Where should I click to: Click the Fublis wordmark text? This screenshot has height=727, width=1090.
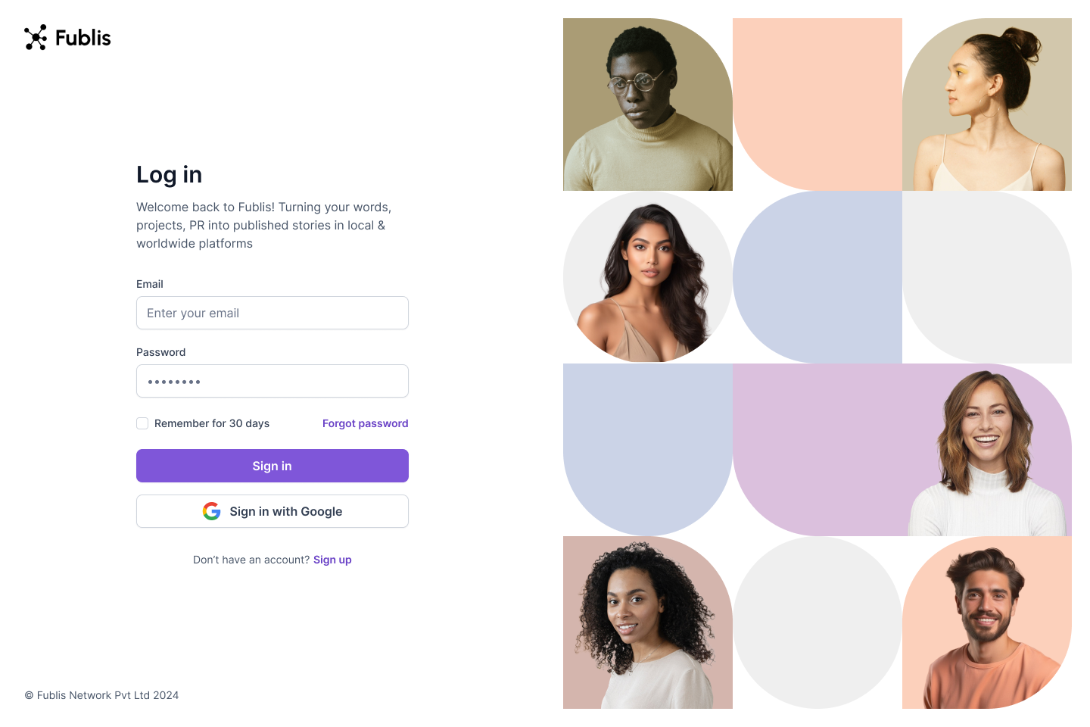[x=83, y=38]
